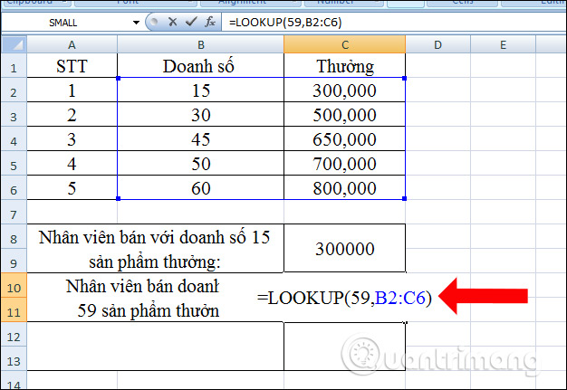Screen dimensions: 567x390
Task: Select column E header
Action: click(x=503, y=44)
